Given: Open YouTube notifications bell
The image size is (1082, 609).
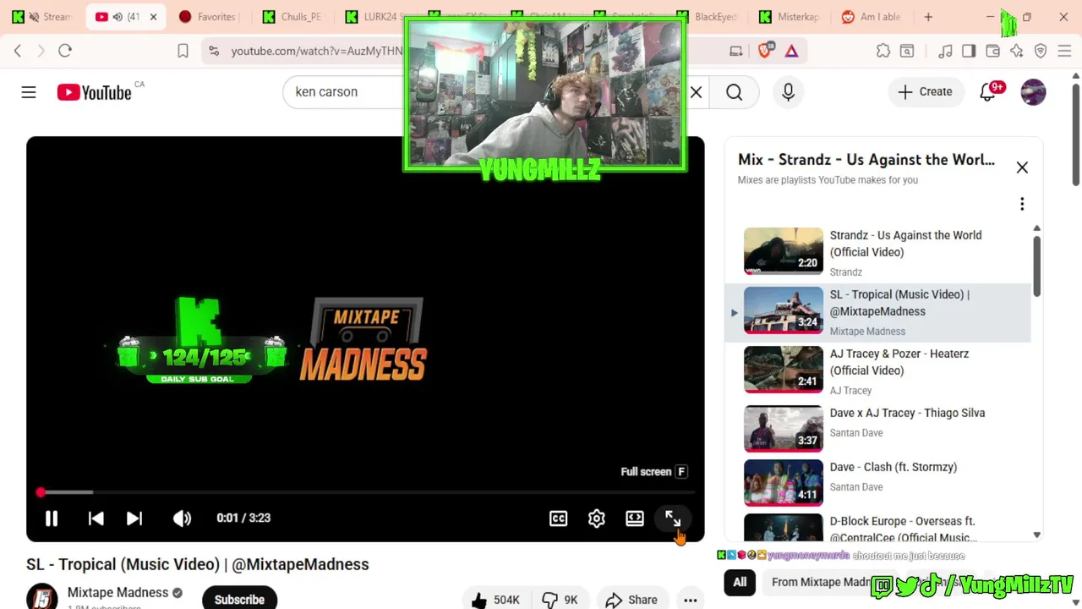Looking at the screenshot, I should tap(987, 92).
